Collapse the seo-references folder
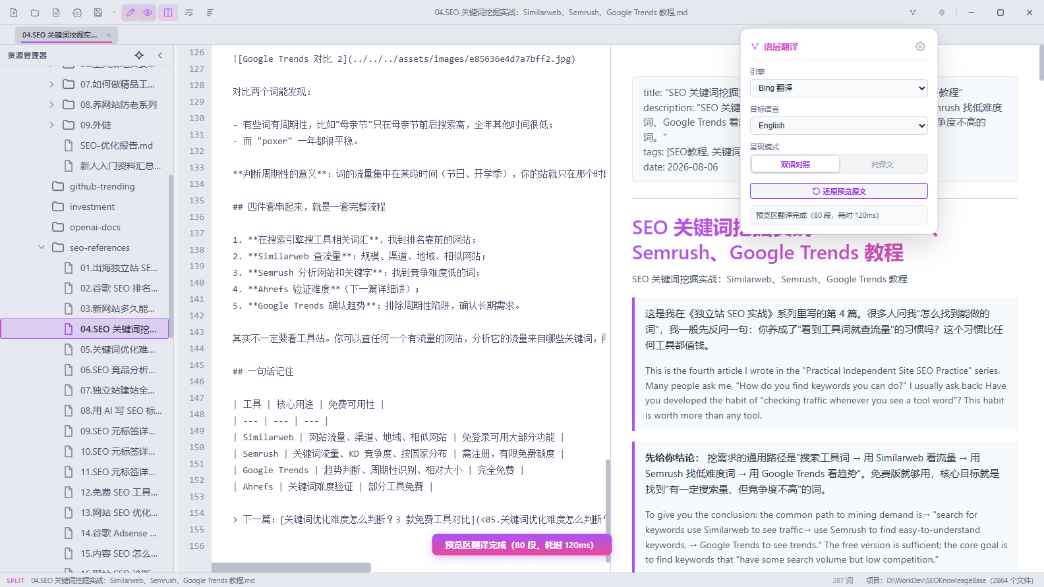Viewport: 1044px width, 587px height. tap(42, 247)
